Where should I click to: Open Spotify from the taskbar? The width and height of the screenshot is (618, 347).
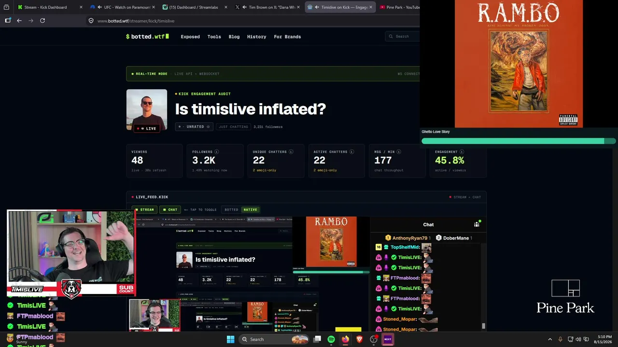[331, 339]
